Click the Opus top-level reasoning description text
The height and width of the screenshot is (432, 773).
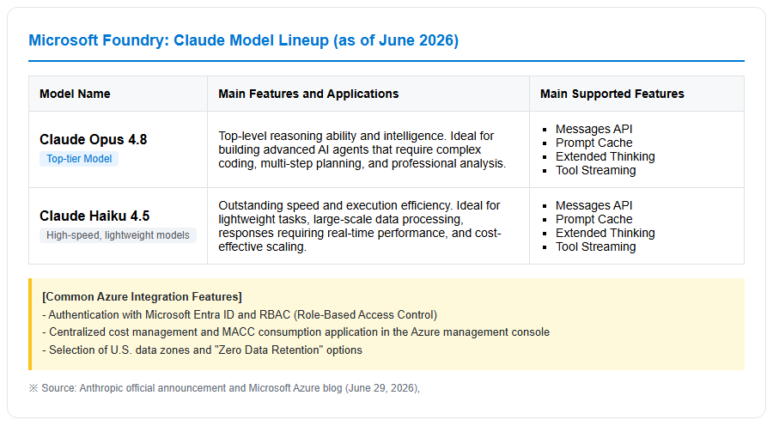(362, 149)
